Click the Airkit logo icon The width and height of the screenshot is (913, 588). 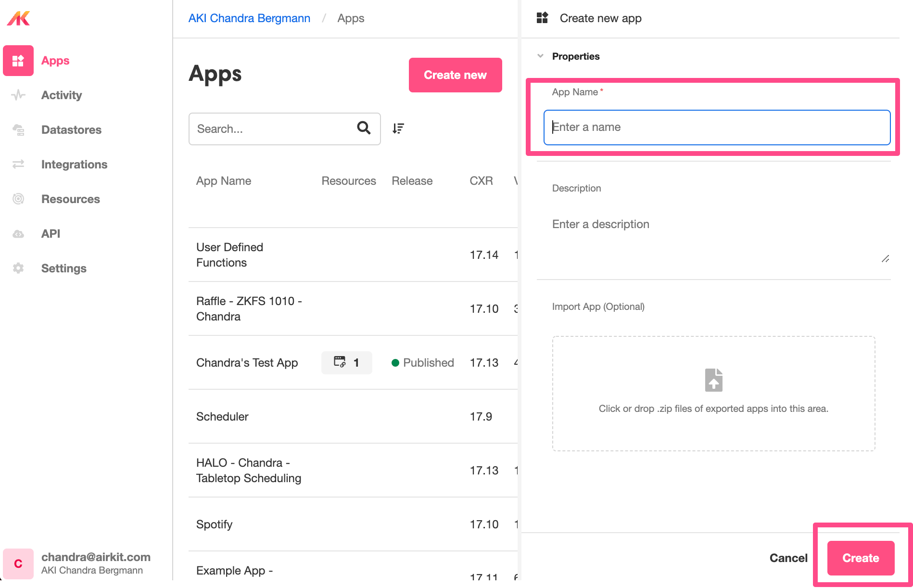pos(18,18)
